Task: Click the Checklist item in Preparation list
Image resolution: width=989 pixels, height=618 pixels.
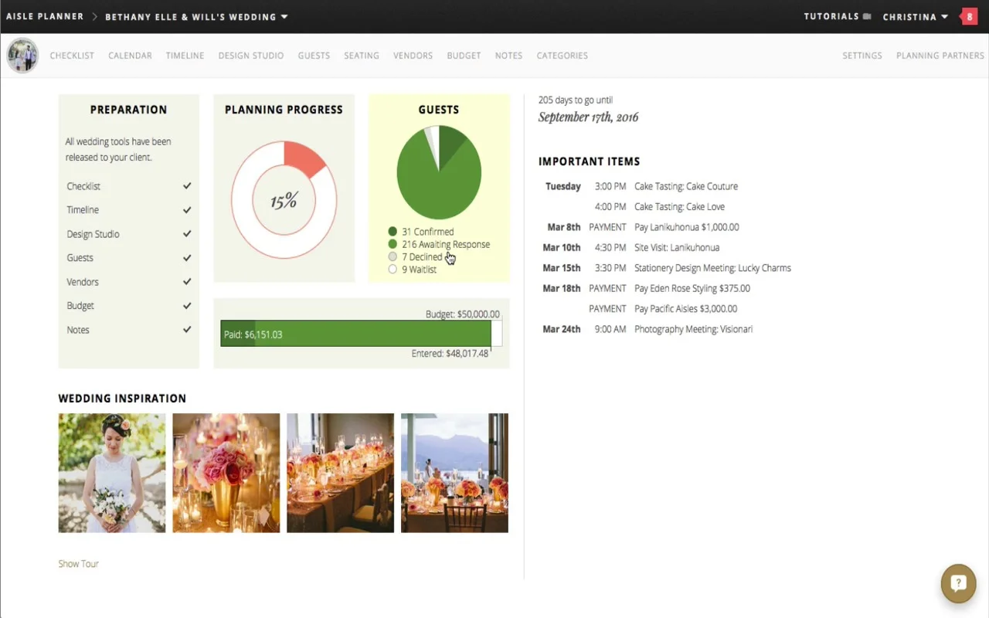Action: click(83, 186)
